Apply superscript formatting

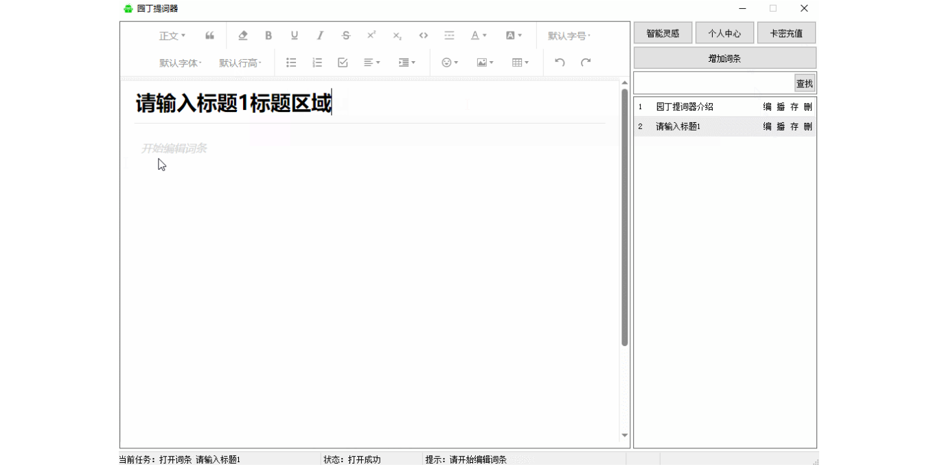coord(371,36)
